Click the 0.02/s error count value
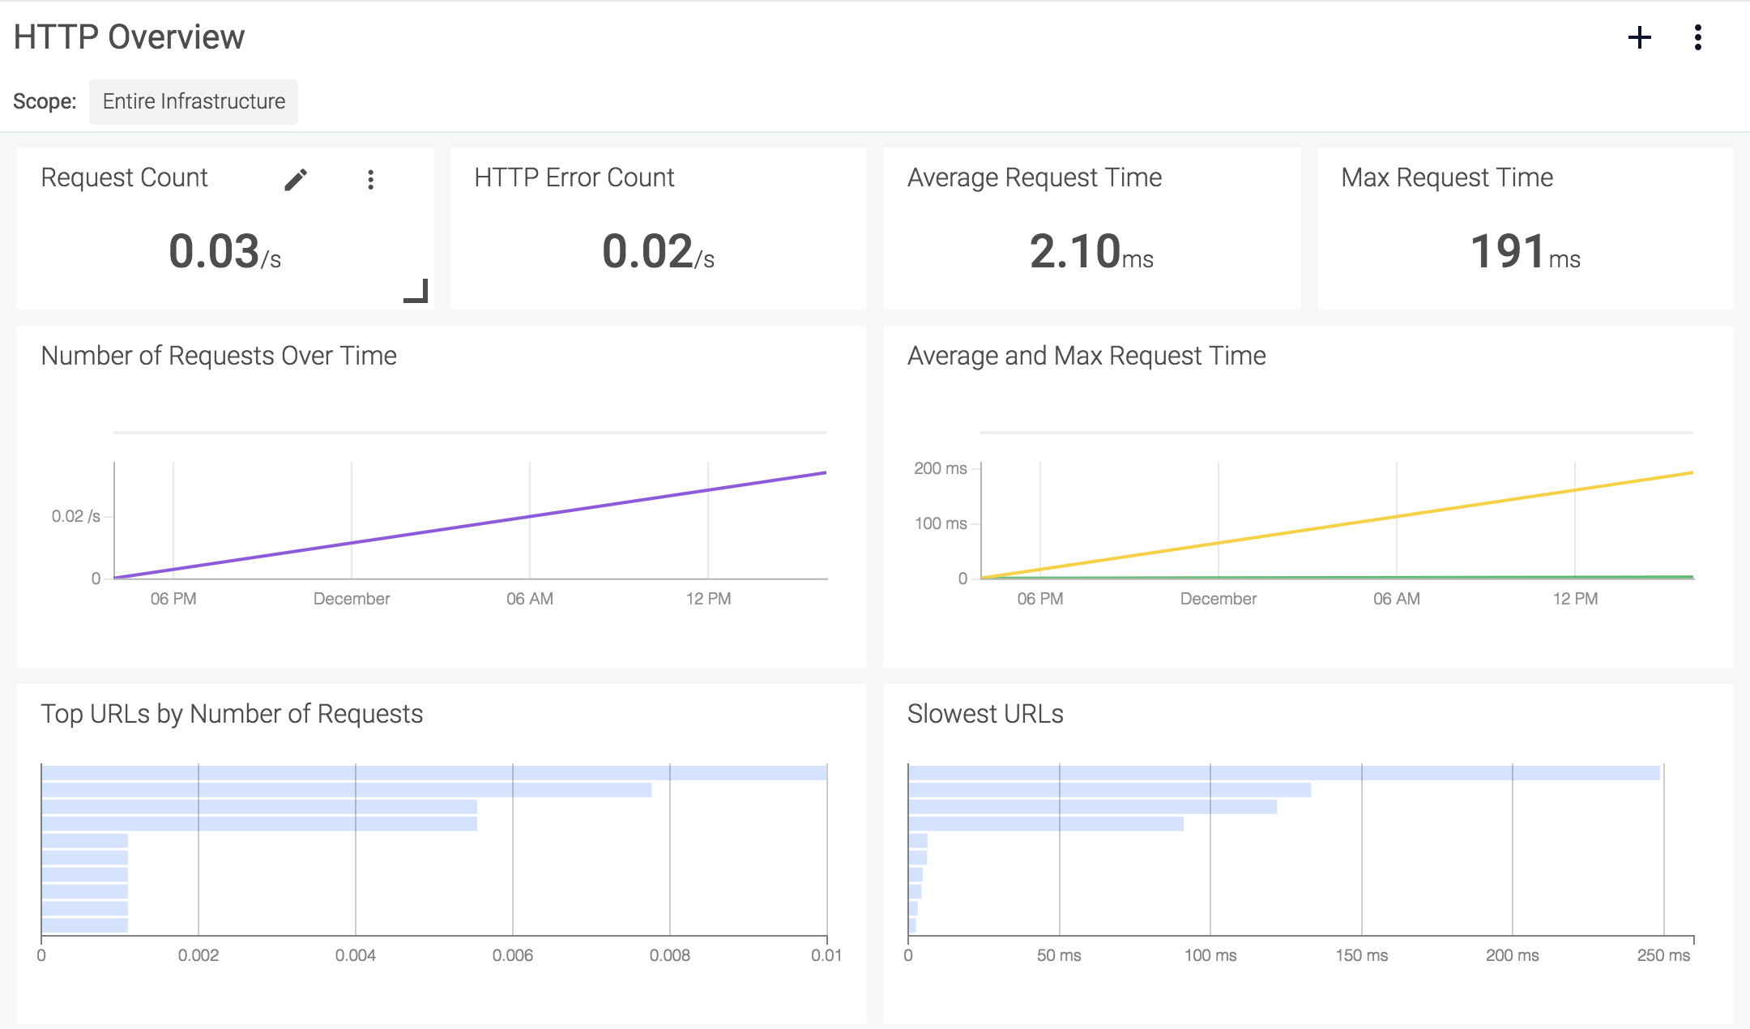1750x1029 pixels. [x=658, y=251]
